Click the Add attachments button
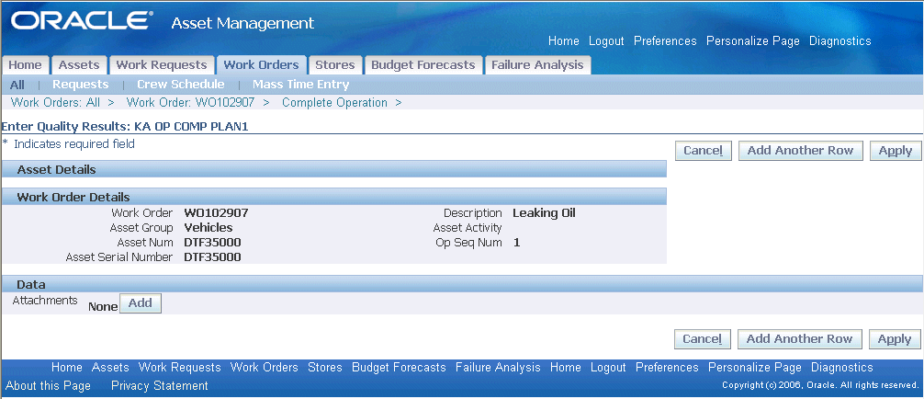Image resolution: width=924 pixels, height=399 pixels. [x=141, y=303]
